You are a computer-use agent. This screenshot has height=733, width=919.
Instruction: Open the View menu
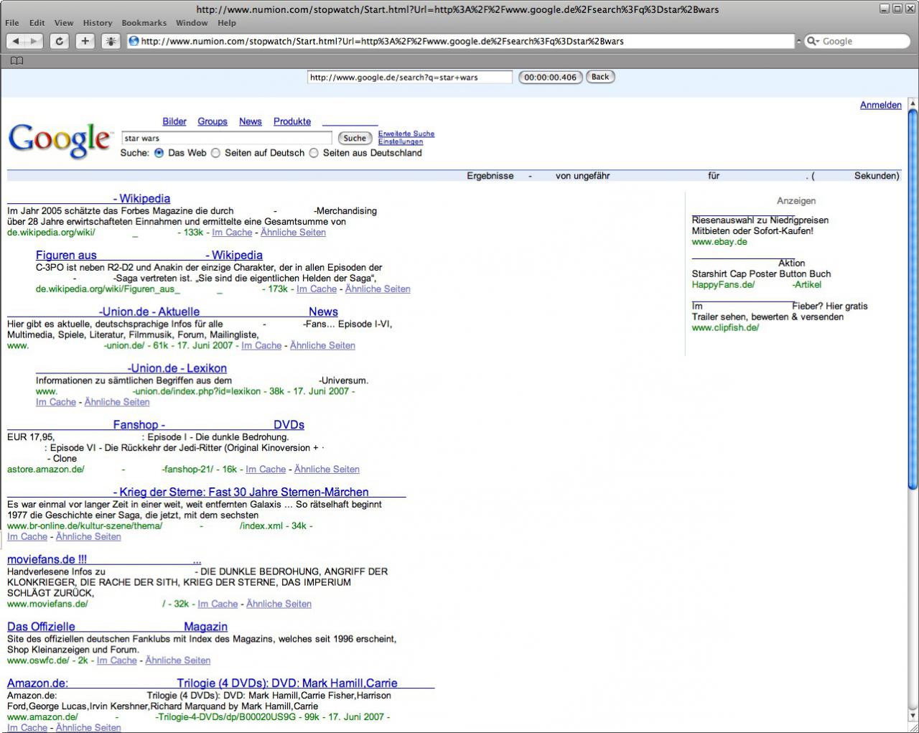[x=64, y=23]
